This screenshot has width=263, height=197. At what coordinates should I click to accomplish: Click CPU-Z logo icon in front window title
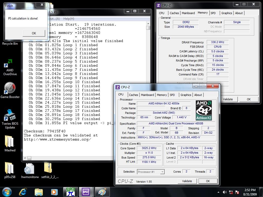click(x=118, y=87)
